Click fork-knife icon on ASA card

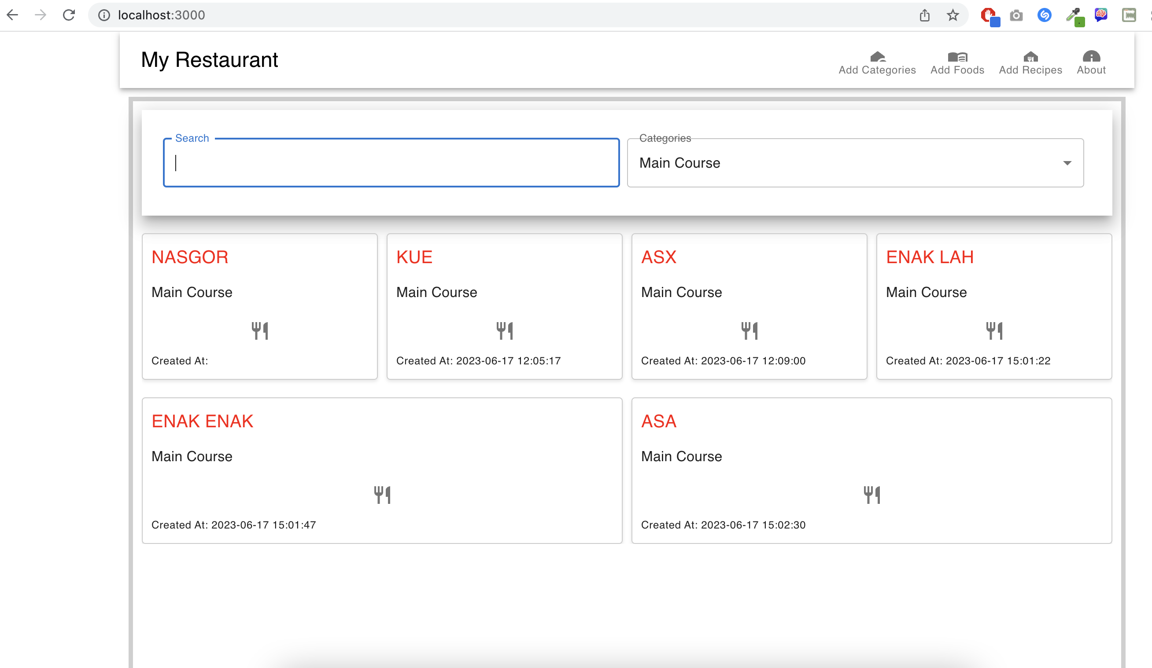871,494
